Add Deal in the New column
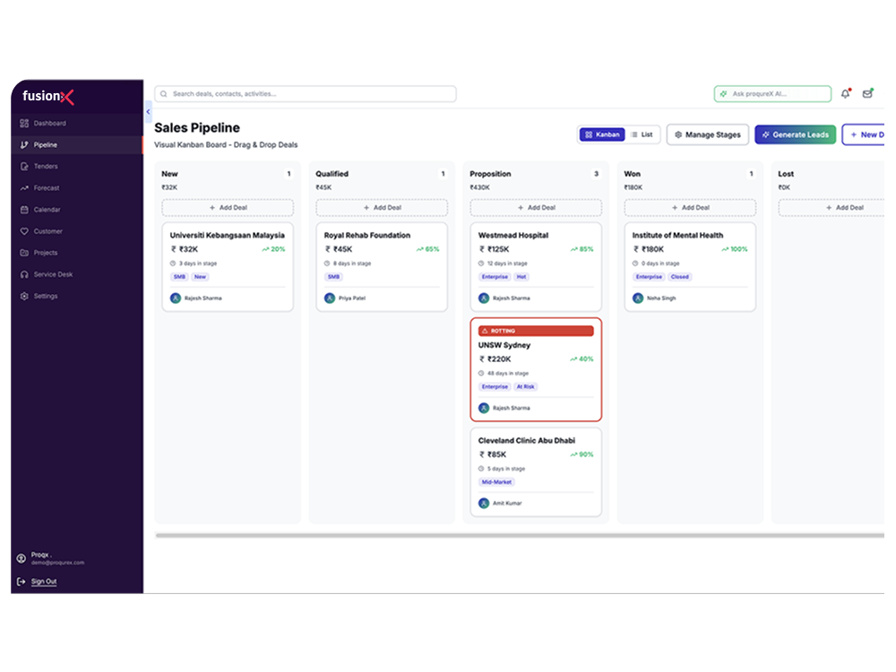 point(228,208)
